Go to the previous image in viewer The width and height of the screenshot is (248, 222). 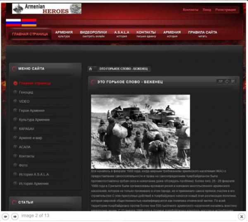[x=6, y=216]
